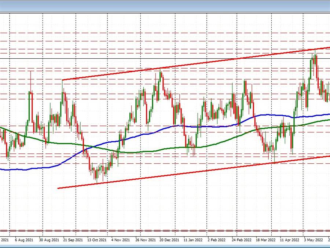Select the 11 Jan 2022 date label
This screenshot has height=248, width=330.
[x=193, y=240]
